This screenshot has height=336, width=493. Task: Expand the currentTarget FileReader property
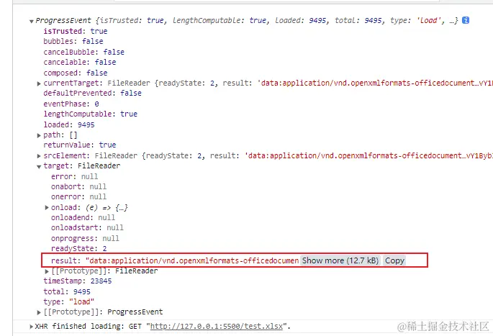pyautogui.click(x=39, y=83)
